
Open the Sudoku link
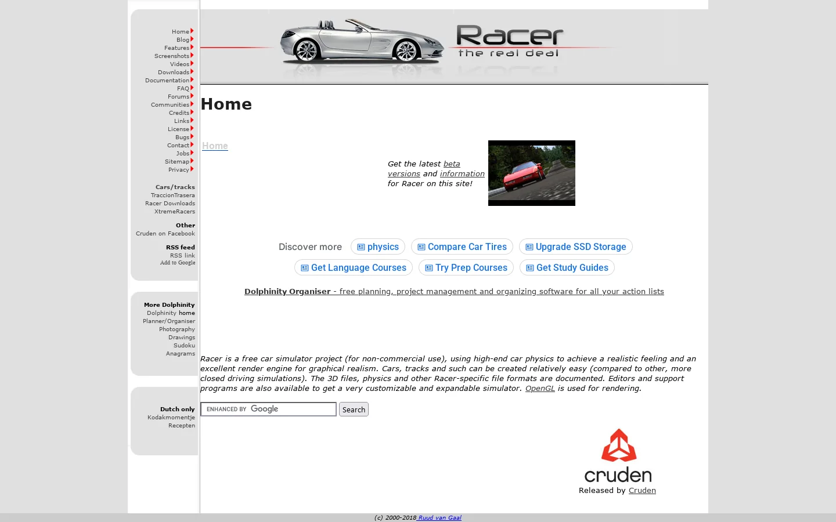(x=184, y=346)
